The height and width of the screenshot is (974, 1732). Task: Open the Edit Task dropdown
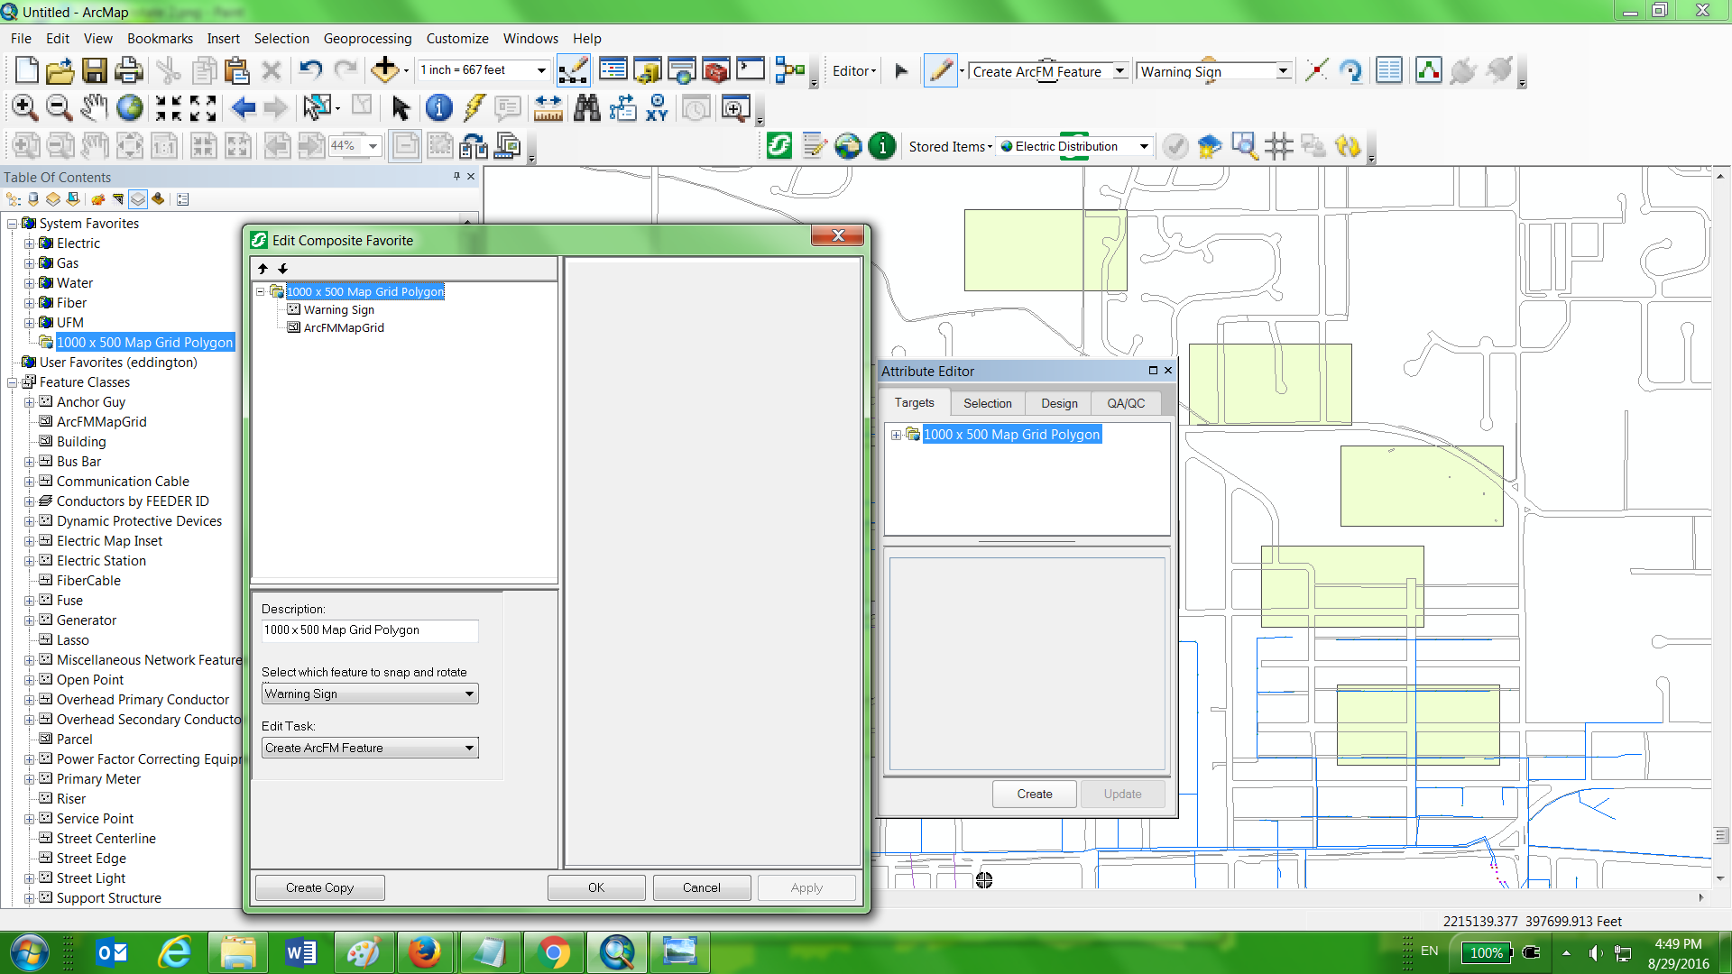click(x=468, y=747)
